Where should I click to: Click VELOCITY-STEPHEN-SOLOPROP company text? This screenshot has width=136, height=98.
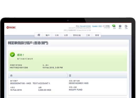click(80, 28)
